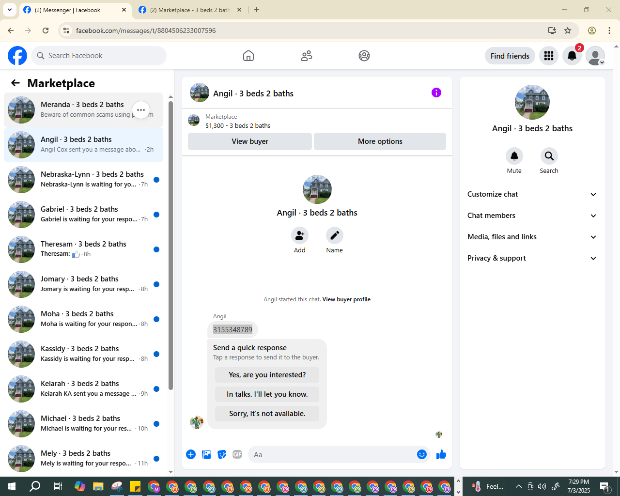
Task: Open the Home icon in top navigation
Action: pyautogui.click(x=248, y=56)
